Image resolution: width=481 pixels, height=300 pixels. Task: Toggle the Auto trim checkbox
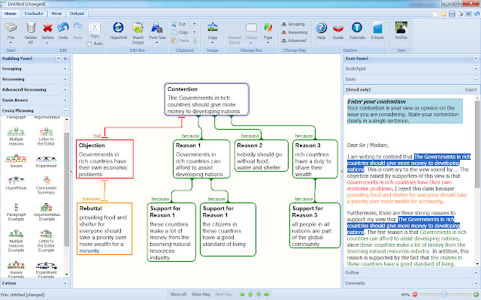coord(89,43)
